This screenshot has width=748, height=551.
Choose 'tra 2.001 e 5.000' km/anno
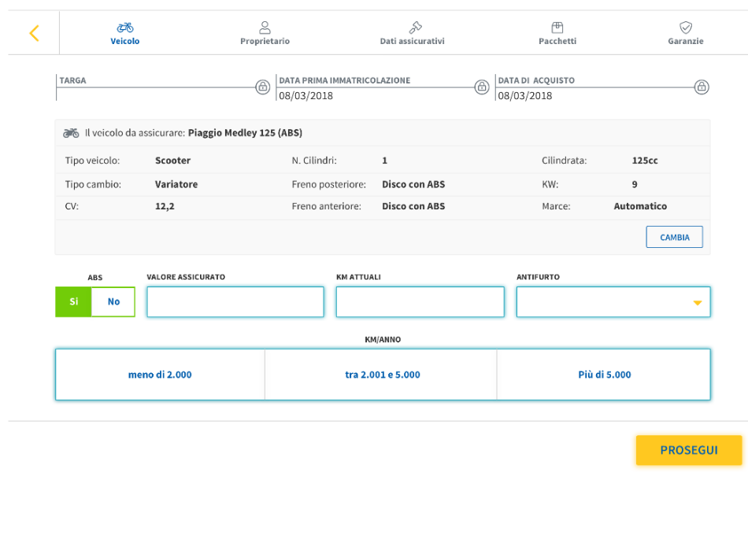point(382,375)
